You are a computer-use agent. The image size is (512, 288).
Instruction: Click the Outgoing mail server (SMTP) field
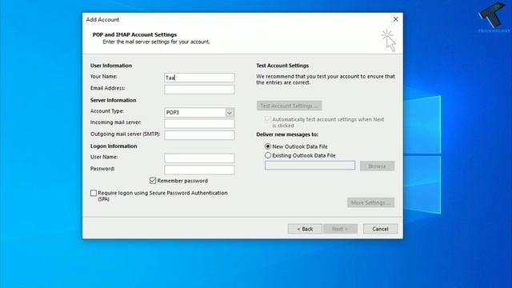point(199,135)
